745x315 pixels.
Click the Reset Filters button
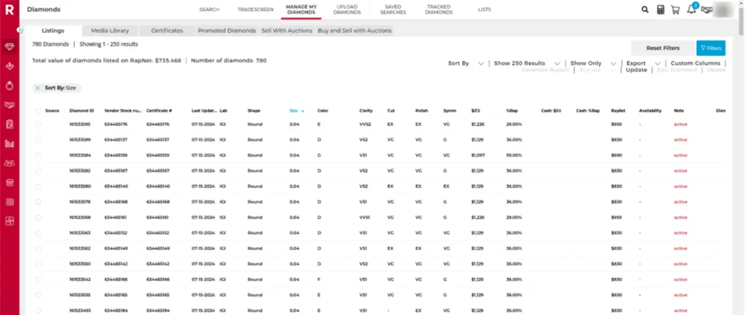[663, 48]
